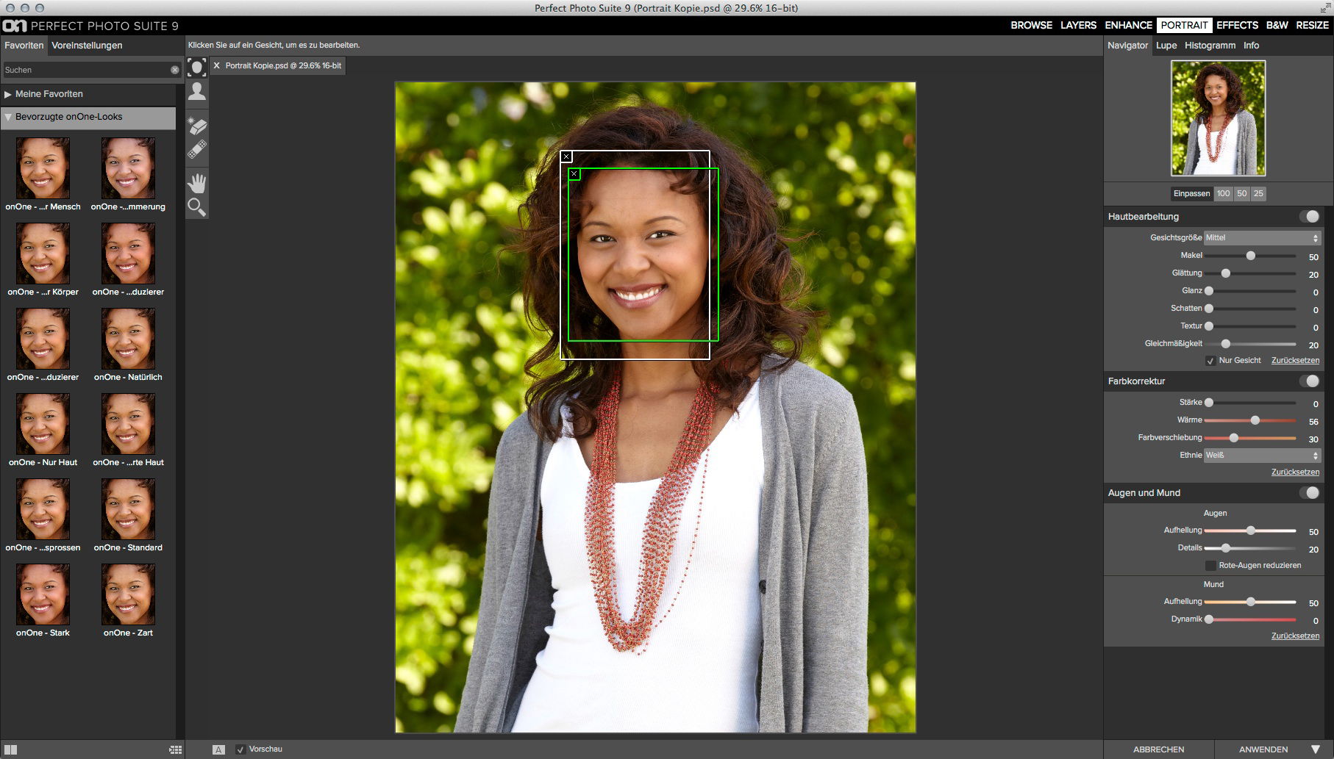The width and height of the screenshot is (1334, 759).
Task: Click the two-column panel view icon
Action: coord(10,749)
